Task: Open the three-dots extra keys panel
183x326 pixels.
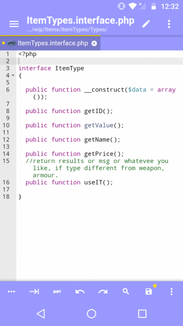Action: point(11,292)
